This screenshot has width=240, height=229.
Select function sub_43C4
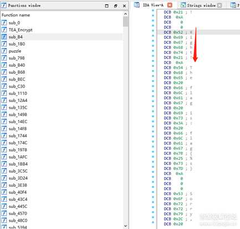pyautogui.click(x=18, y=199)
